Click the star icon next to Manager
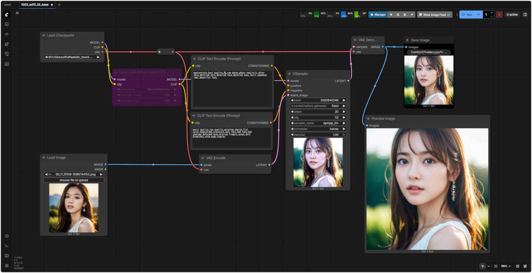 [x=391, y=15]
